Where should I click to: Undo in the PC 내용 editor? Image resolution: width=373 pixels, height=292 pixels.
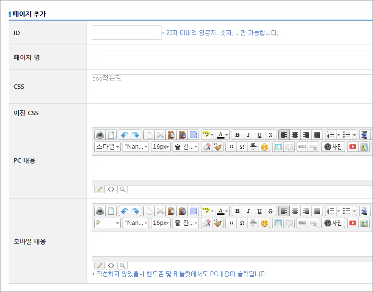124,135
